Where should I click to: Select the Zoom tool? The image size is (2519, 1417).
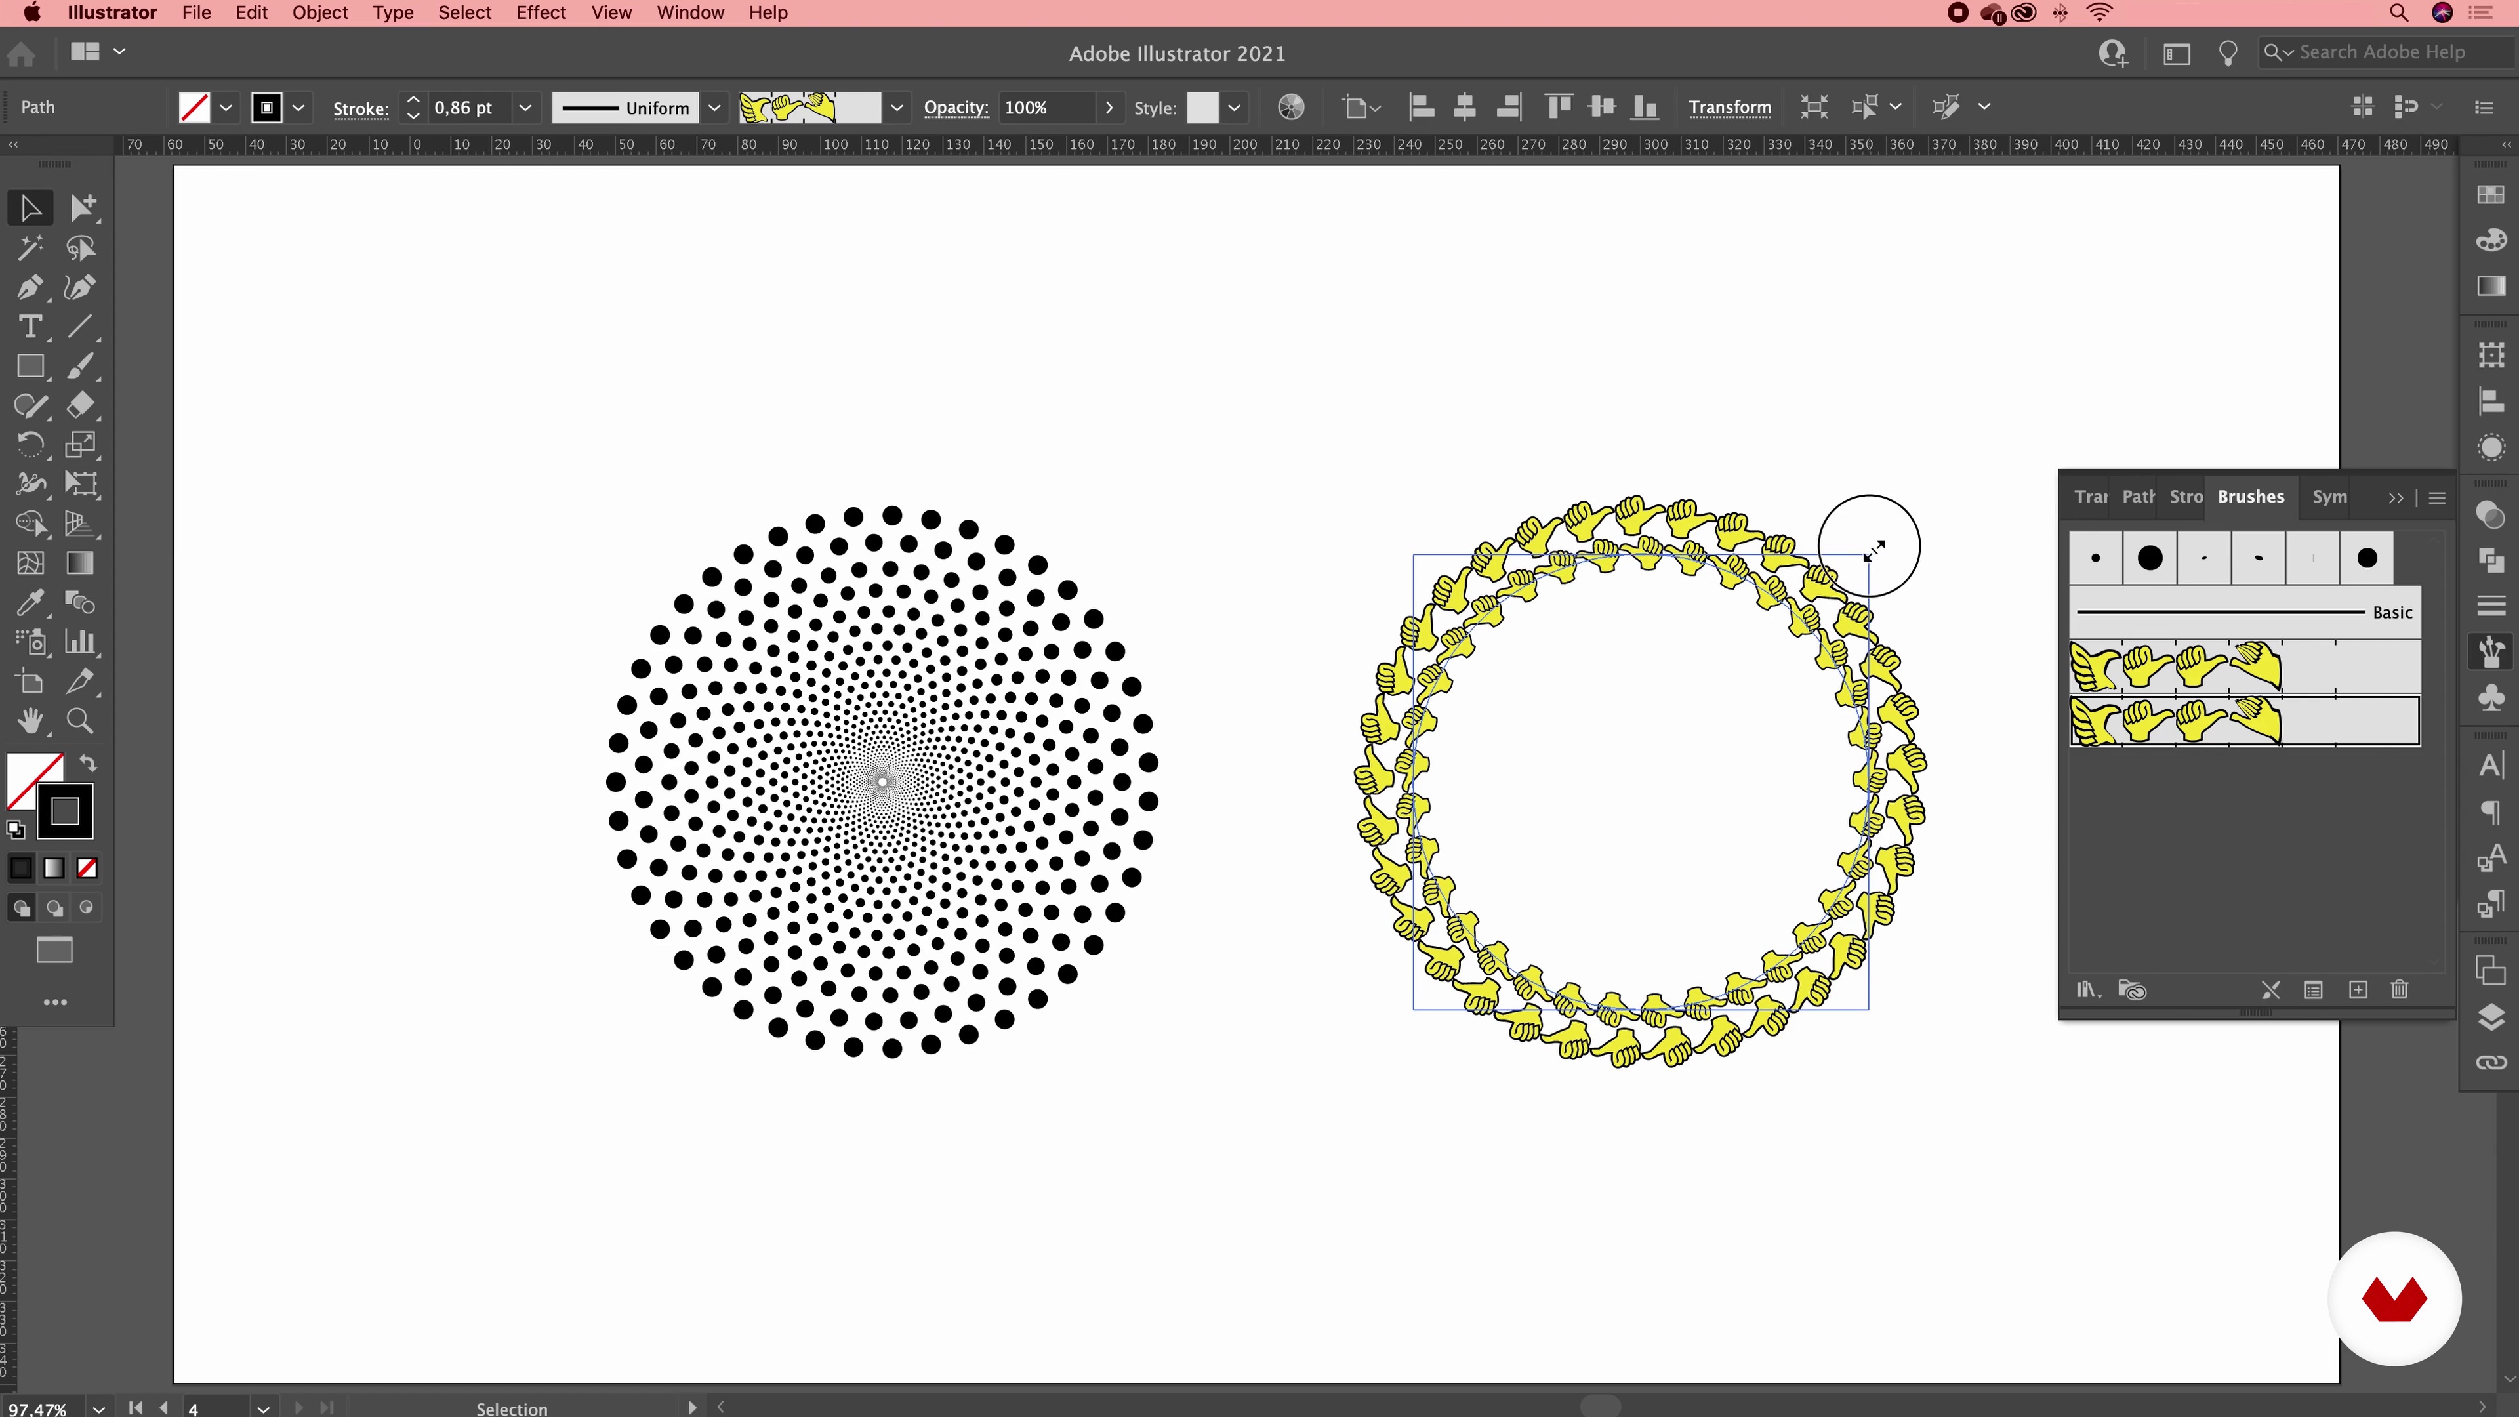tap(80, 721)
